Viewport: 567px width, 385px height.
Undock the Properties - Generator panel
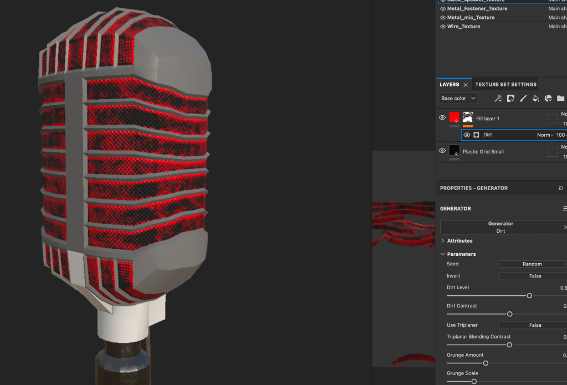tap(560, 188)
